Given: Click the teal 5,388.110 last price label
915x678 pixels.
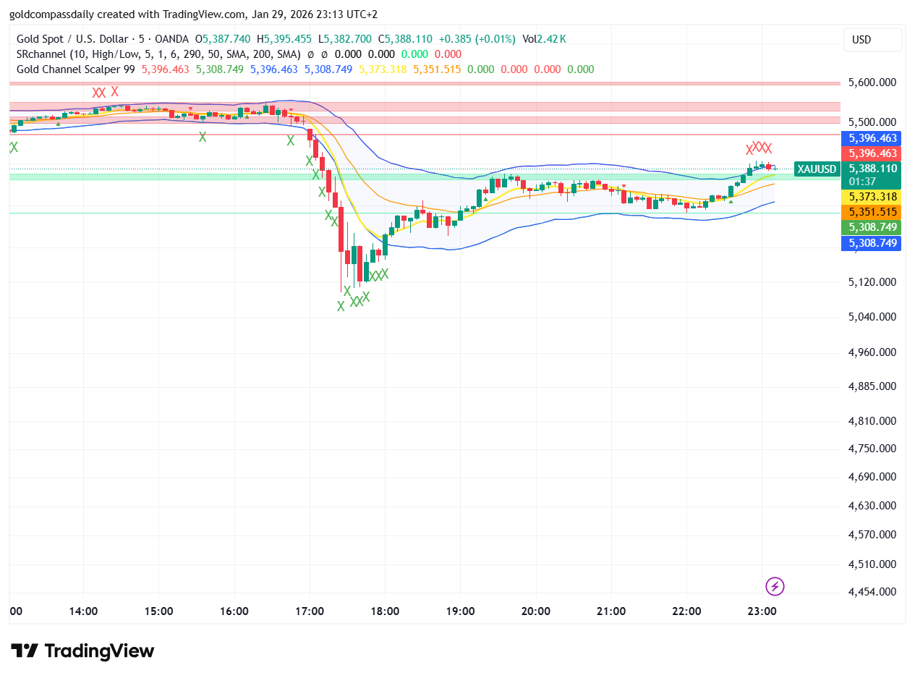Looking at the screenshot, I should coord(872,169).
